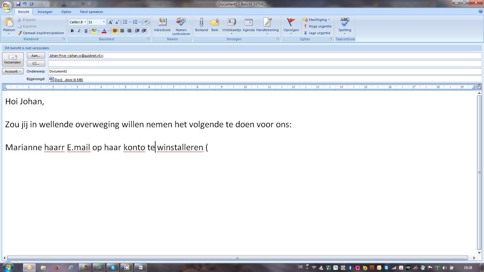Open the Adresboek address book
Screen dimensions: 484x272
pyautogui.click(x=162, y=25)
